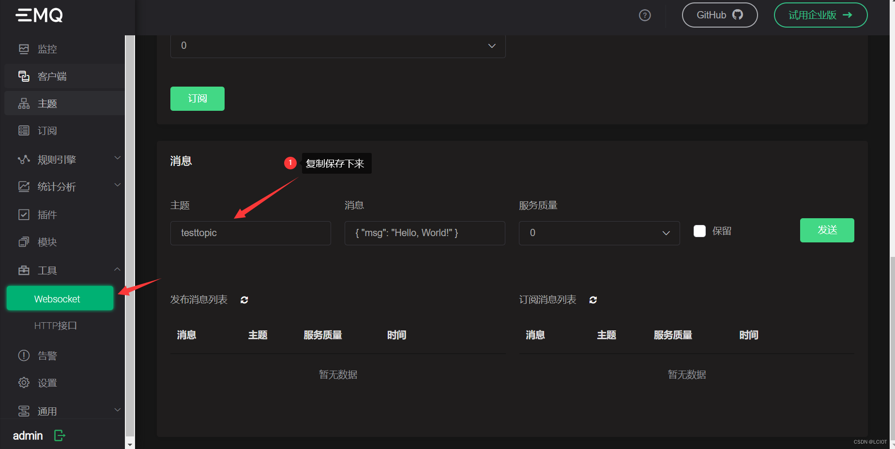Click the 规则引擎 rule engine icon

click(x=24, y=160)
